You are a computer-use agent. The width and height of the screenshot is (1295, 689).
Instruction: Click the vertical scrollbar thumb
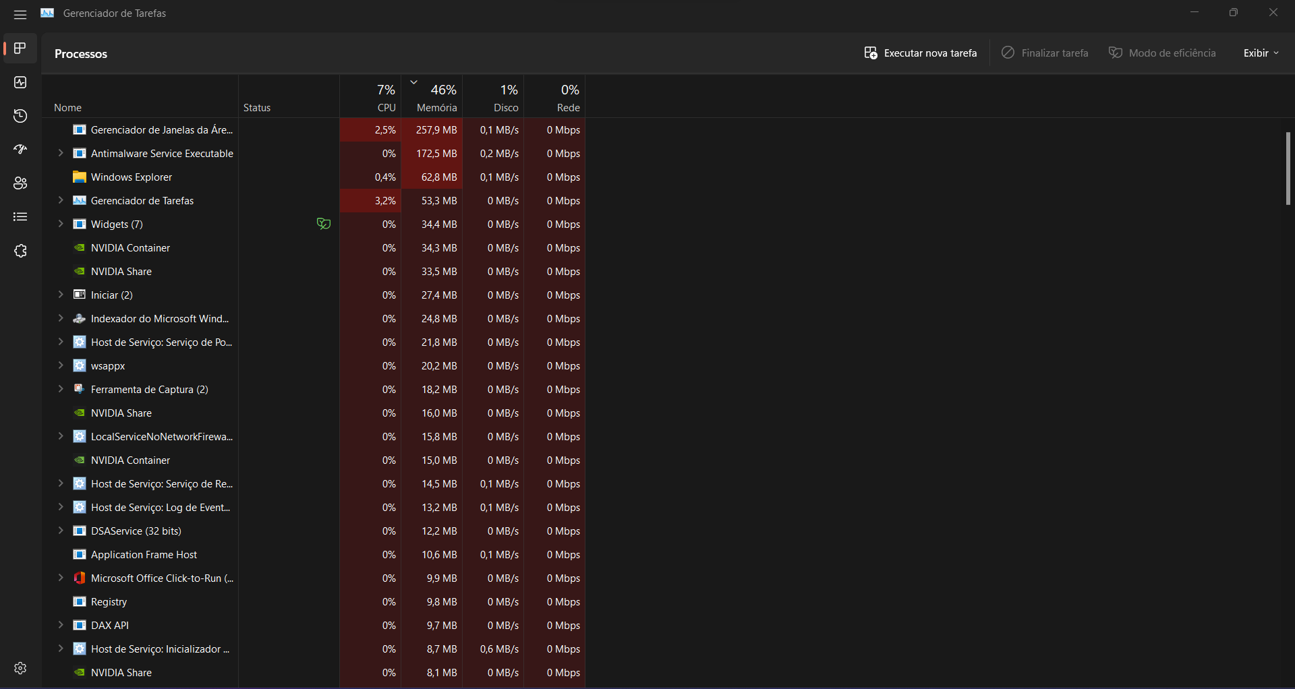(1288, 169)
